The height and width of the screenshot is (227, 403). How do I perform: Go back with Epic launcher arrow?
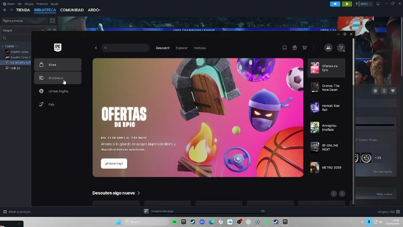coord(96,48)
